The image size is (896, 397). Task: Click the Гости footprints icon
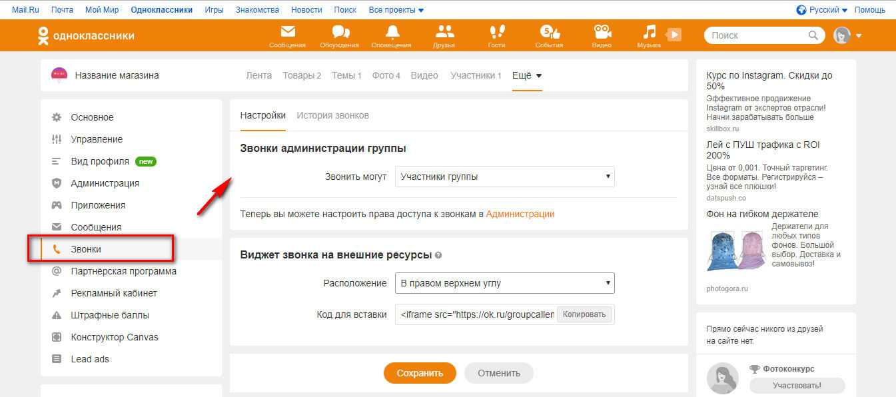click(x=496, y=33)
